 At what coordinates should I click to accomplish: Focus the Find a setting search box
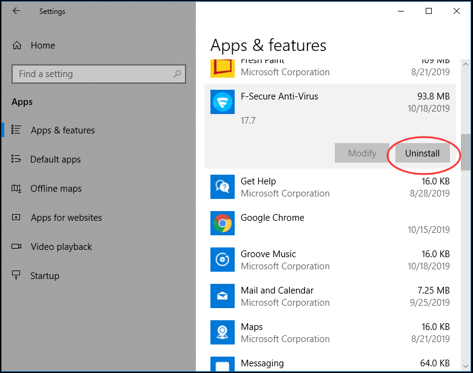pyautogui.click(x=99, y=73)
